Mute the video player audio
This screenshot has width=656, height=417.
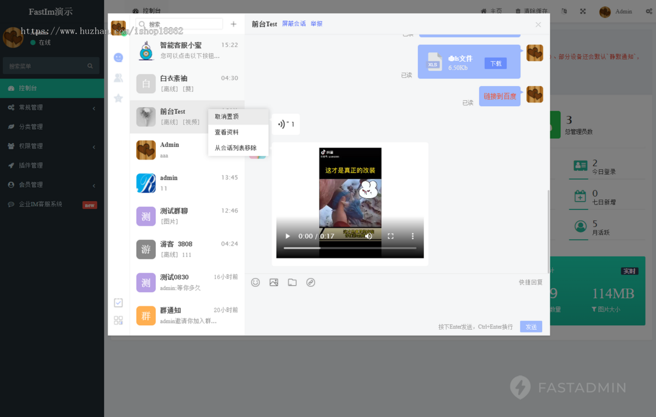coord(368,236)
